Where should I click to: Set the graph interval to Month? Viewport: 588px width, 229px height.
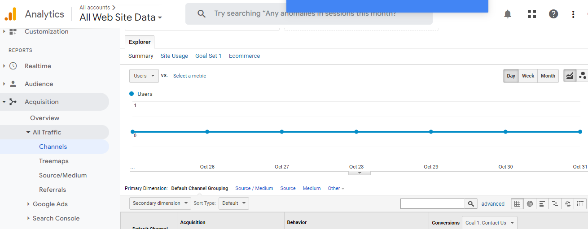548,76
